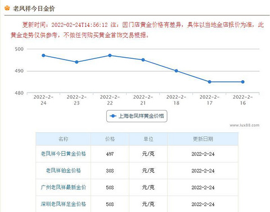Click the 更新日期 column header
This screenshot has height=212, width=270.
point(203,139)
